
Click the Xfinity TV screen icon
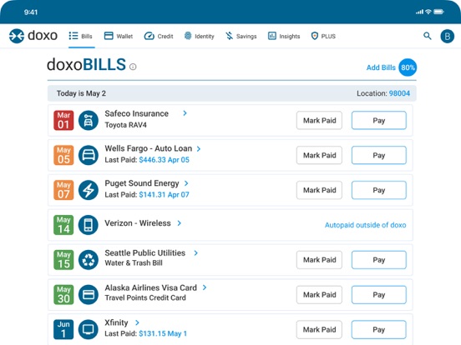point(89,329)
